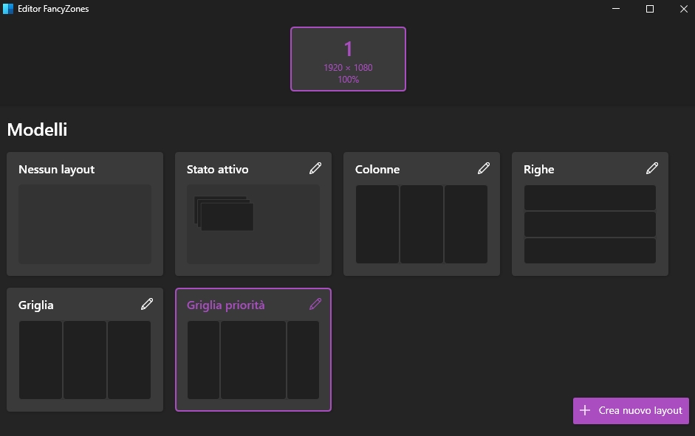Select the Nessun layout template preview
The width and height of the screenshot is (695, 436).
(85, 224)
